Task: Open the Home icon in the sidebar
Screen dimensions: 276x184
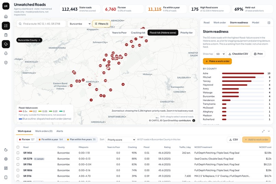Action: click(x=6, y=16)
